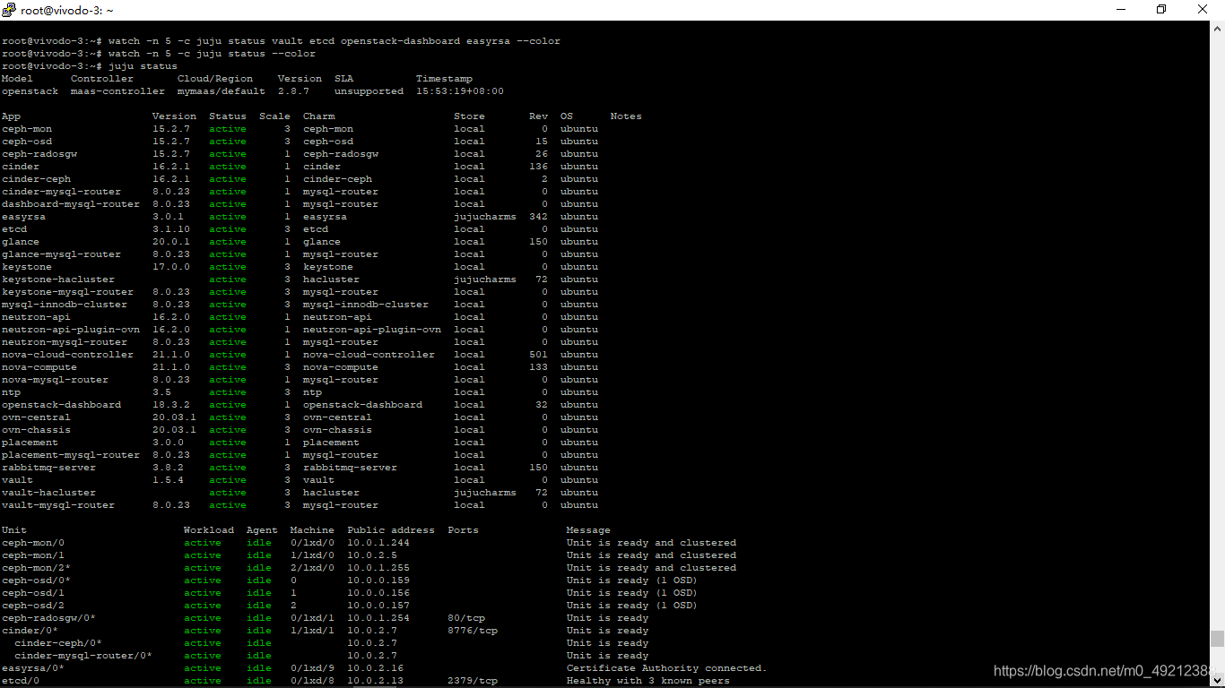Click the 'vault-hacluster' app name

pos(48,493)
